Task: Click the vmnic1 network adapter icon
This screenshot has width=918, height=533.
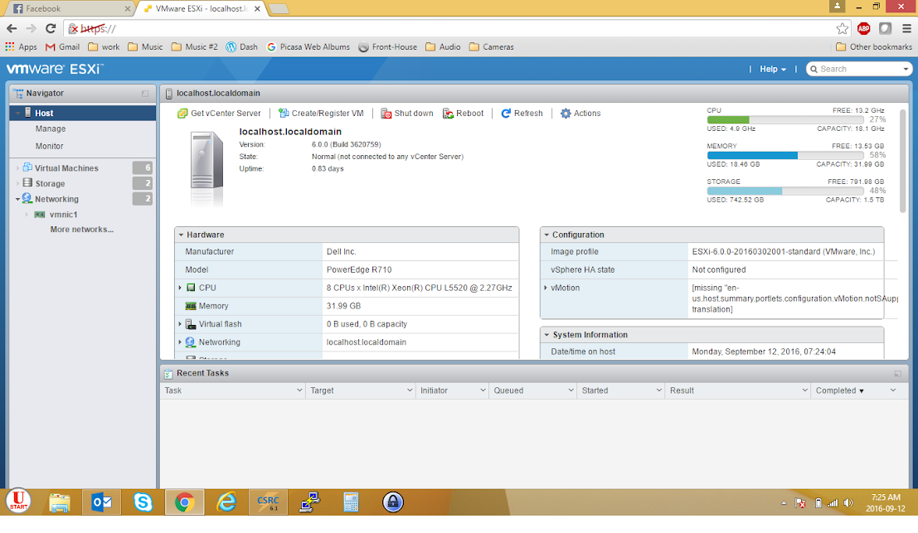Action: (40, 215)
